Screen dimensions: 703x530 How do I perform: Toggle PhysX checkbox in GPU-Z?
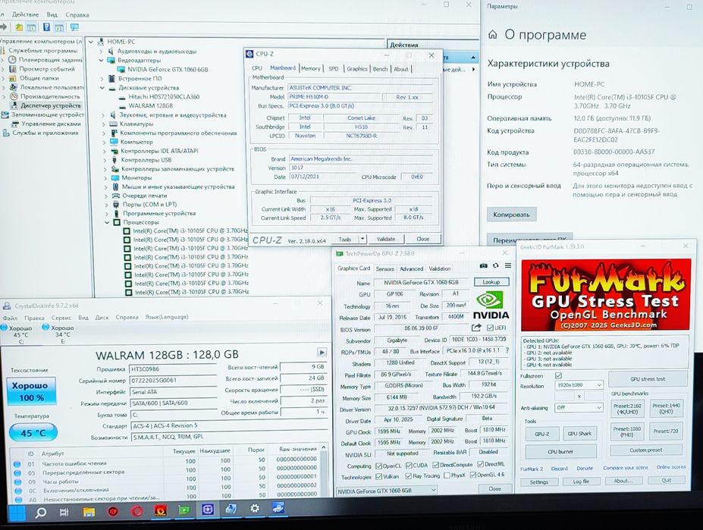[x=447, y=475]
